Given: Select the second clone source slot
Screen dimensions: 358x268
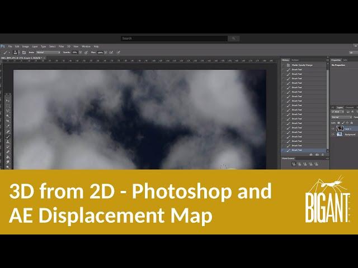Looking at the screenshot, I should (x=300, y=164).
